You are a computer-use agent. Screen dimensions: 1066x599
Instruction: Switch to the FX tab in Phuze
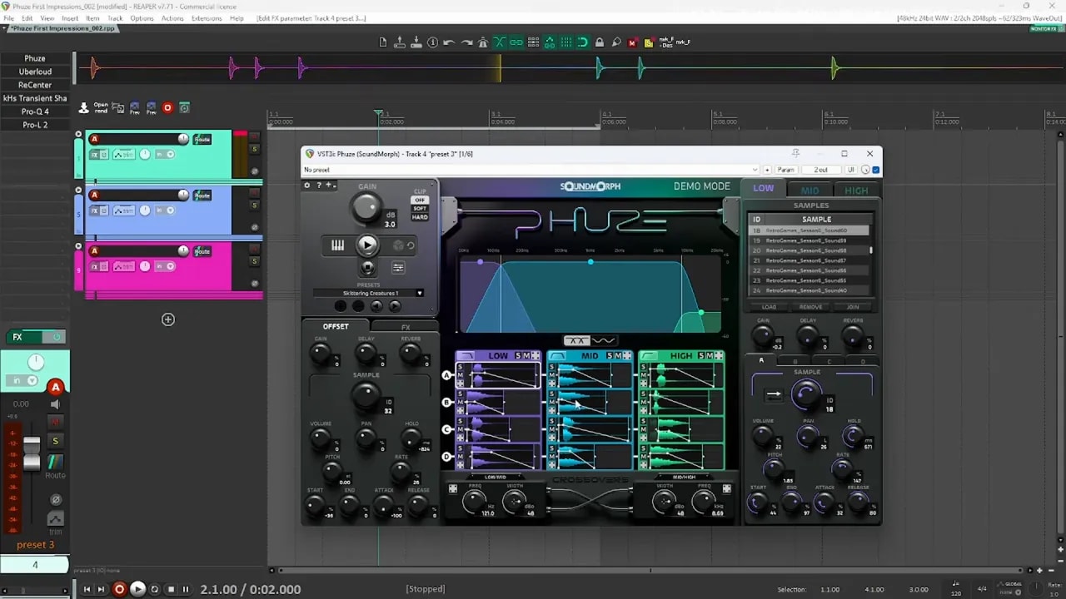coord(406,327)
